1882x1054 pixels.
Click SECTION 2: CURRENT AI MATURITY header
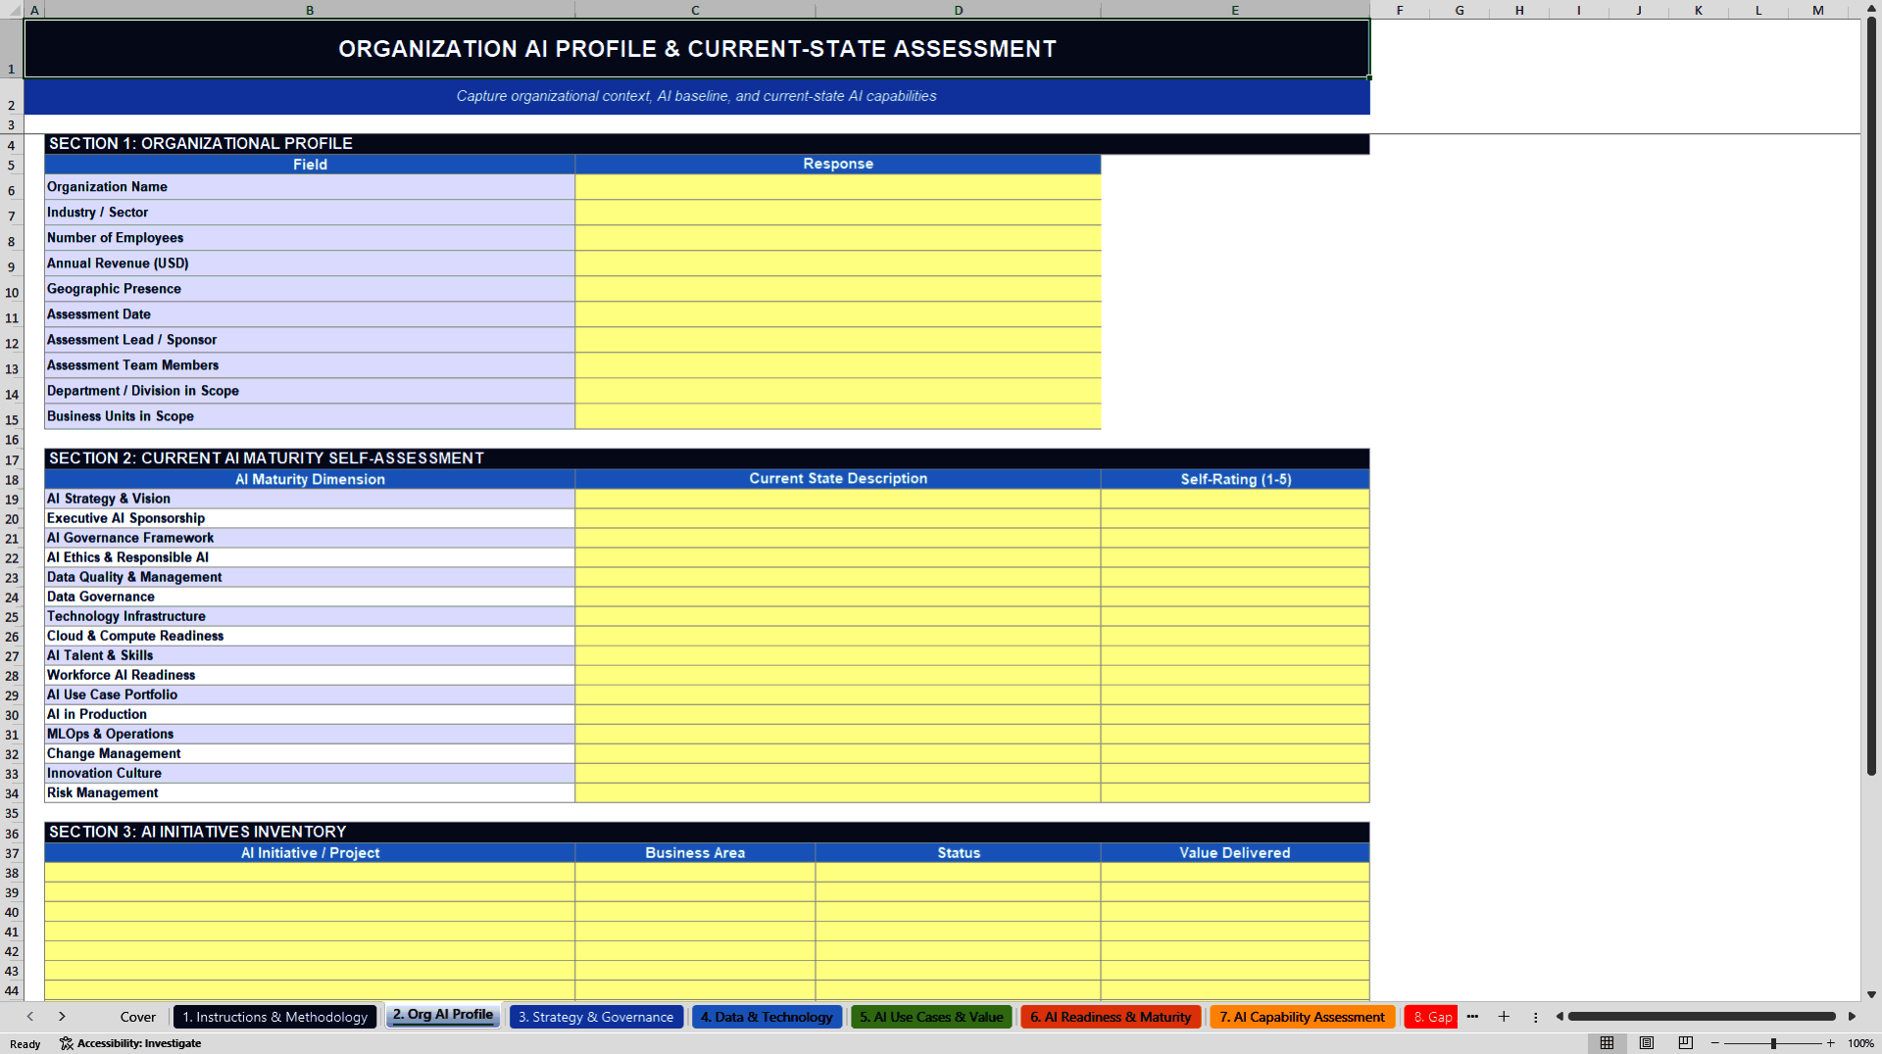coord(707,458)
